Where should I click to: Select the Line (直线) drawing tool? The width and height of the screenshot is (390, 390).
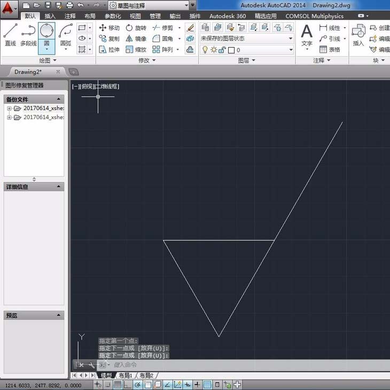pos(10,35)
